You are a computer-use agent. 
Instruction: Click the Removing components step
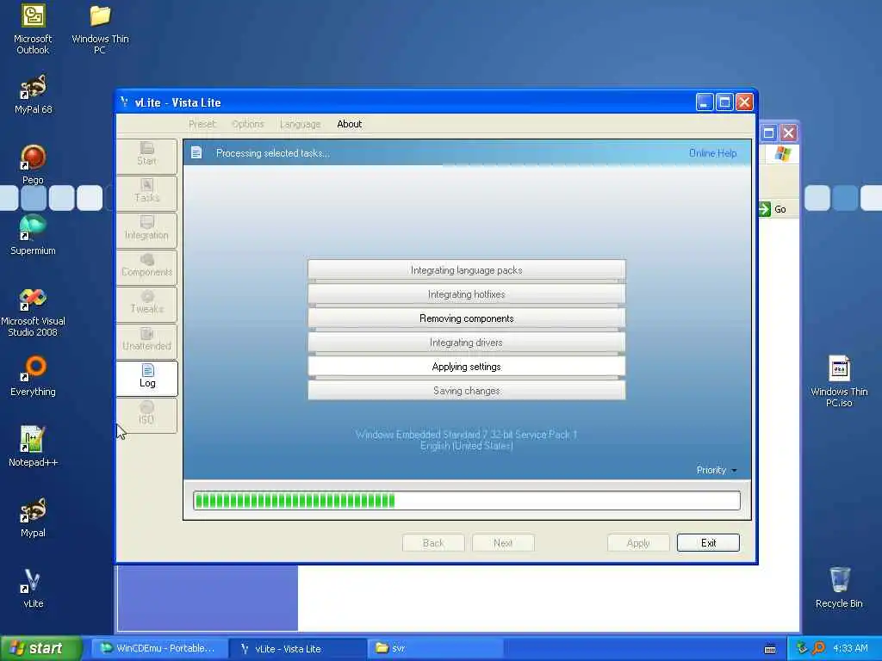click(x=466, y=318)
